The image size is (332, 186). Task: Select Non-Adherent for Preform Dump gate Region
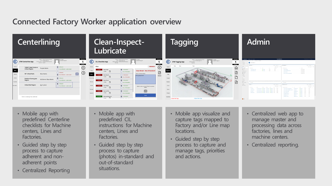(x=58, y=80)
